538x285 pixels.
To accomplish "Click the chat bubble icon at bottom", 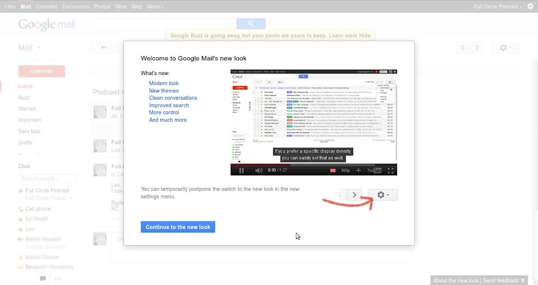I will pyautogui.click(x=43, y=279).
